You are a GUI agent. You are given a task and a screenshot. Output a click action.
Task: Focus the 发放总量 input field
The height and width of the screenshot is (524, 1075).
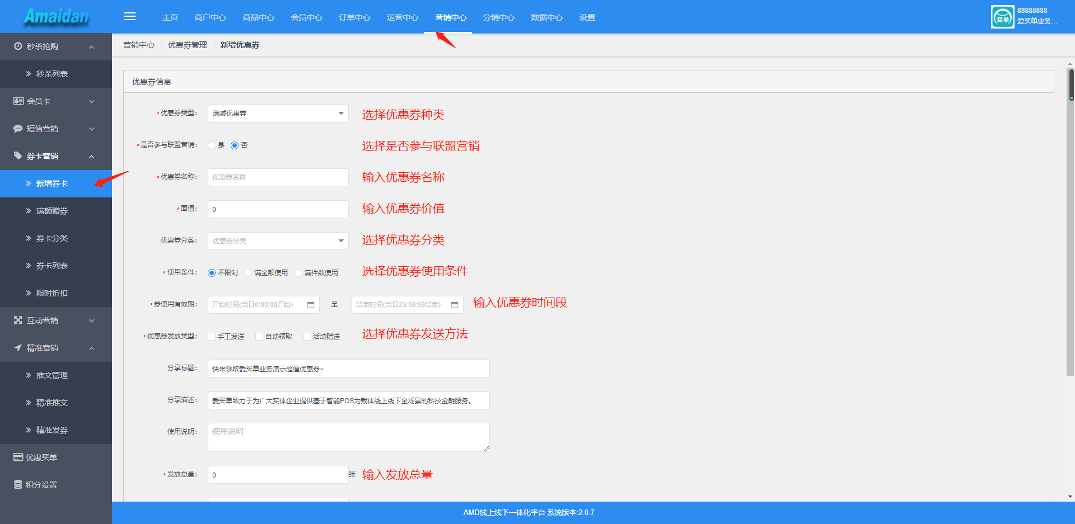(278, 475)
